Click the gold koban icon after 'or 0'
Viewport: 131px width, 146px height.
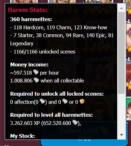[82, 101]
